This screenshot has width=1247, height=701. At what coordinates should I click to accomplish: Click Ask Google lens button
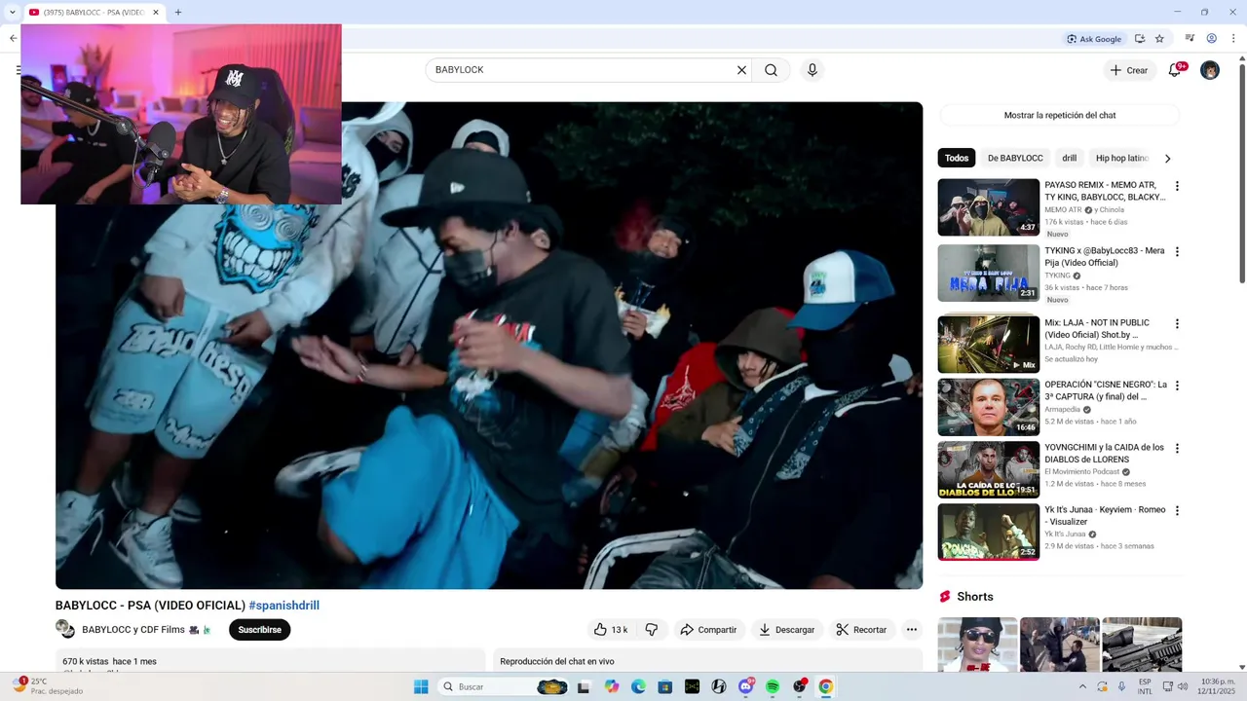coord(1094,39)
